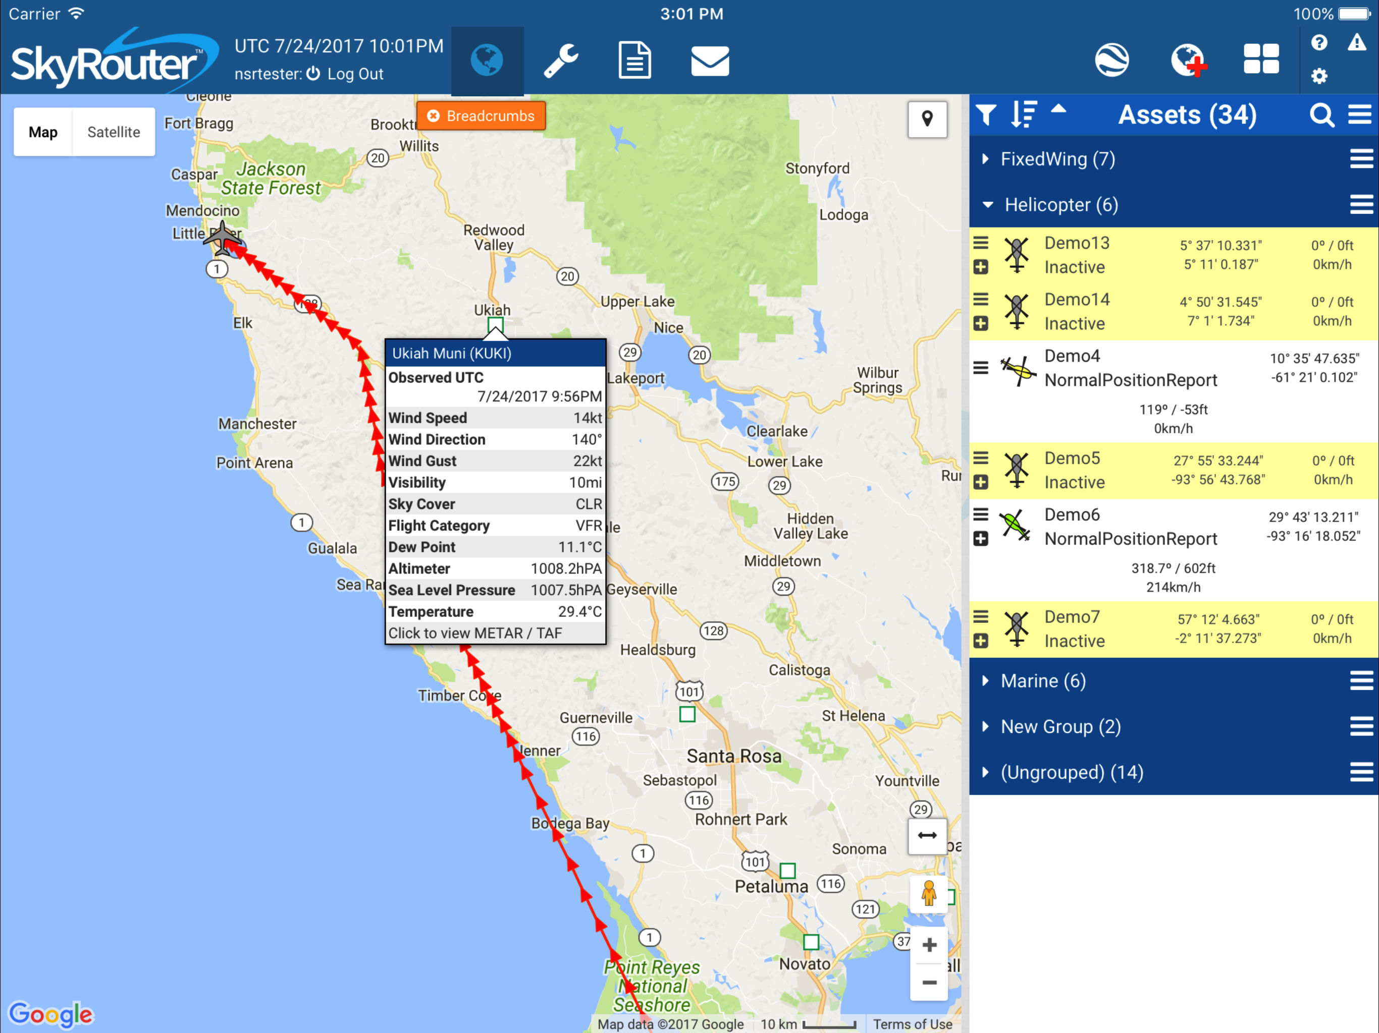Expand Demo13 details with plus icon
The height and width of the screenshot is (1033, 1379).
tap(981, 267)
